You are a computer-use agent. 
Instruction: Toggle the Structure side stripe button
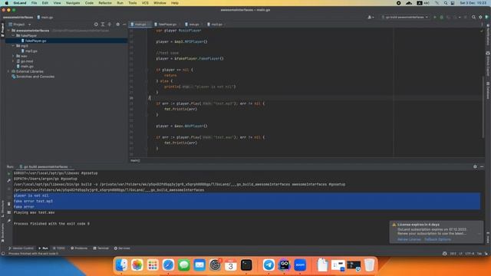[x=2, y=209]
